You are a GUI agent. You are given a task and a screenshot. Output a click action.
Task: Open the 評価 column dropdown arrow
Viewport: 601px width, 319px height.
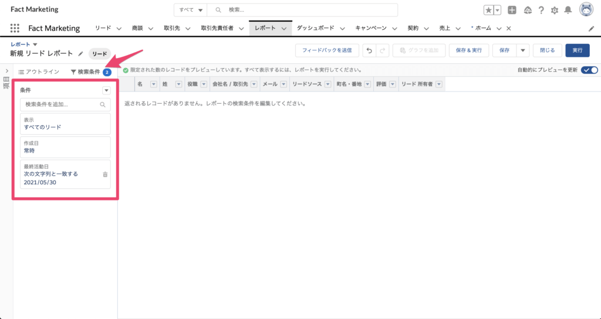point(392,84)
